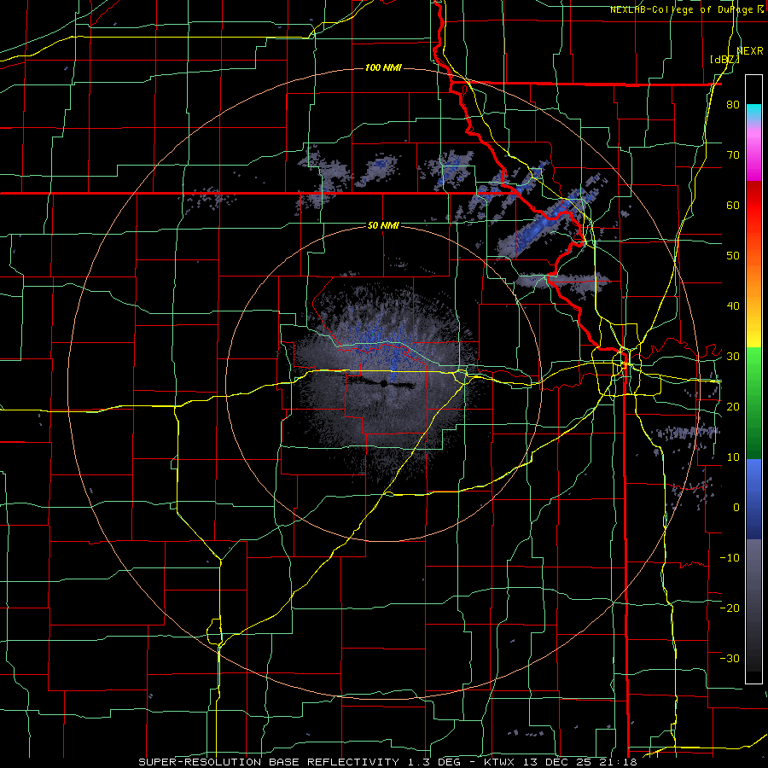Click the 'dBZ' units label
Screen dimensions: 768x768
[724, 60]
